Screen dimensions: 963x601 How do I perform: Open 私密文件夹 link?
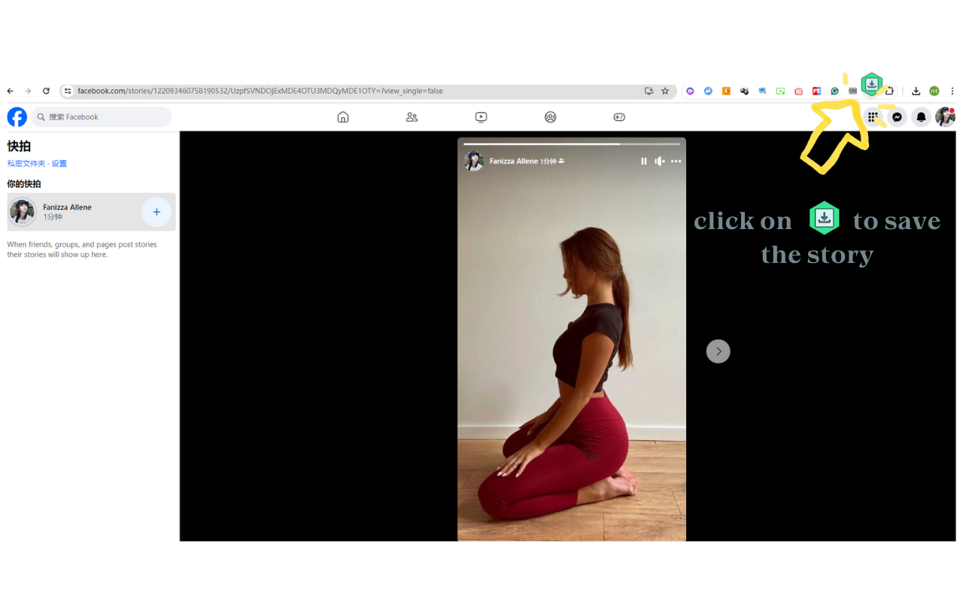tap(26, 164)
